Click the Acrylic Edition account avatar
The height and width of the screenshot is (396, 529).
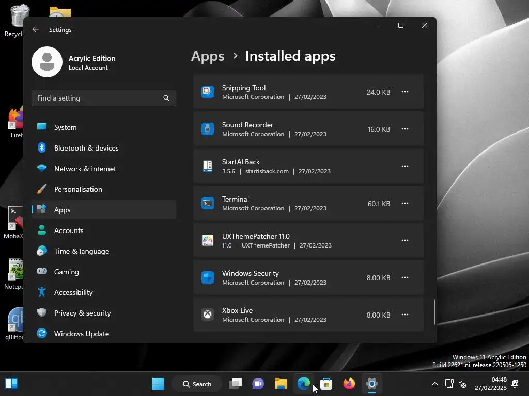(x=47, y=62)
